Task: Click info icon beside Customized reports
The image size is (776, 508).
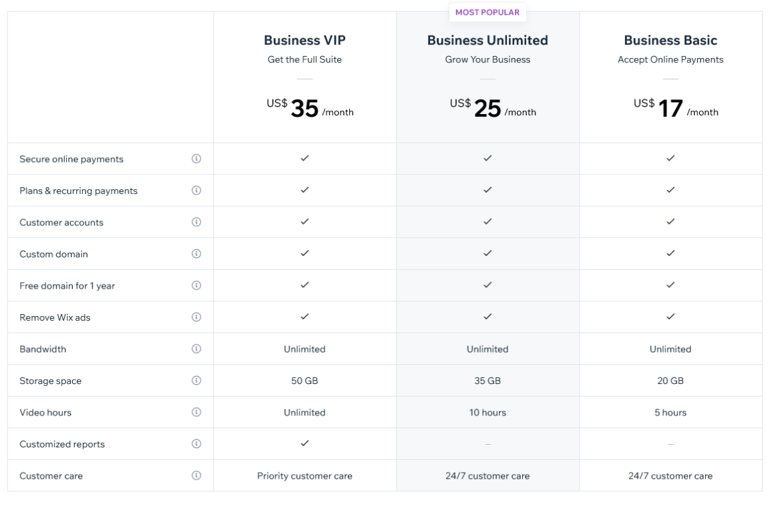Action: [x=196, y=444]
